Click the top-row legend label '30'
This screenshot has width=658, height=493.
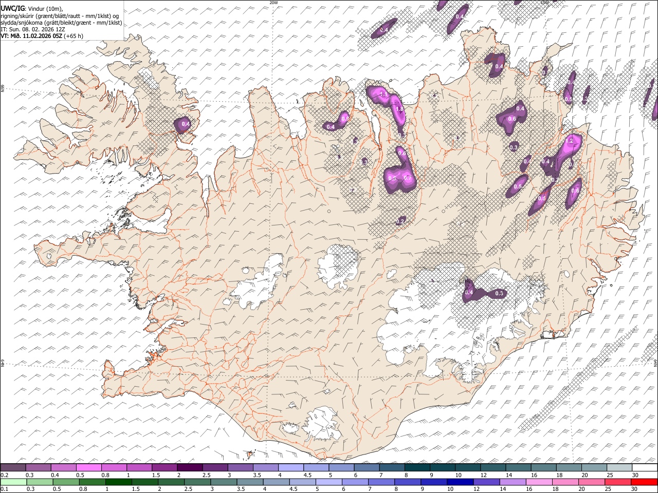[x=635, y=475]
